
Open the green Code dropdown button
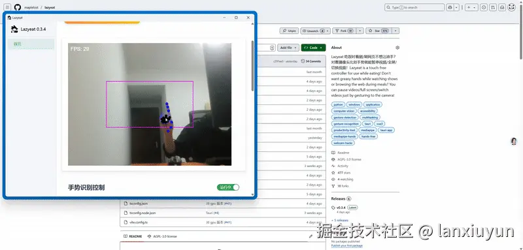point(313,48)
